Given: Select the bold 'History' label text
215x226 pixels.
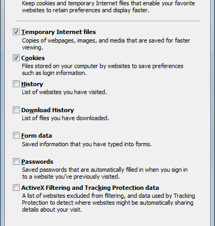Looking at the screenshot, I should pos(32,84).
